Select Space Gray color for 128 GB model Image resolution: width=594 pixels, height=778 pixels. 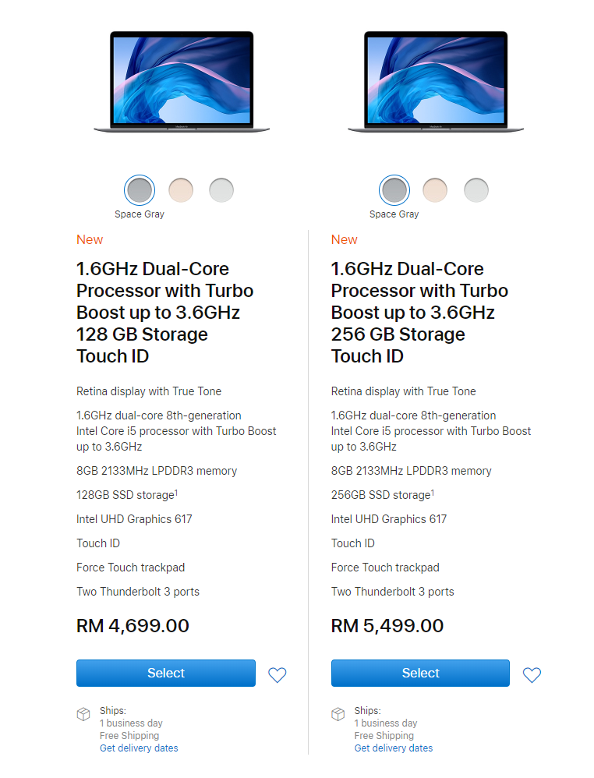pyautogui.click(x=140, y=189)
